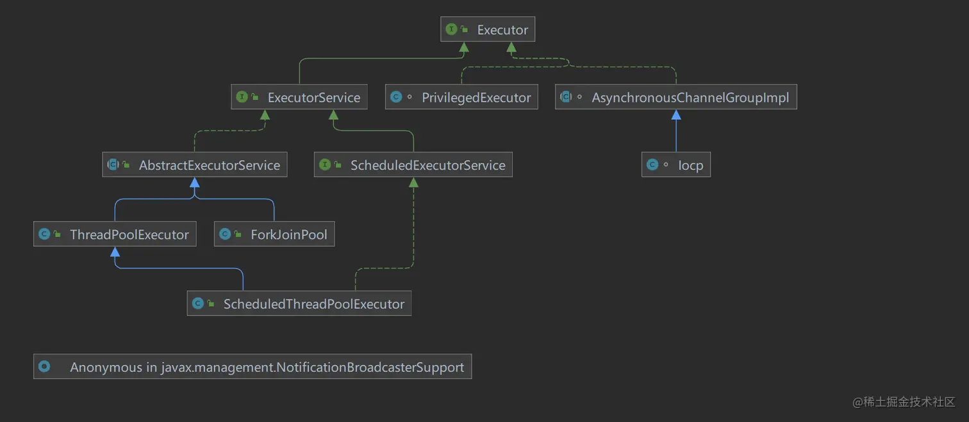The image size is (969, 422).
Task: Click the abstract class icon on AsynchronousChannelGroupImpl
Action: [567, 97]
